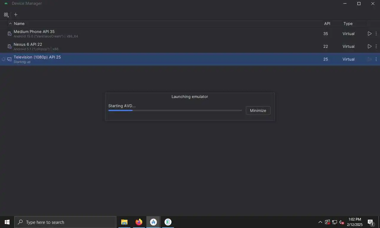
Task: Click Virtual type of Nexus 6 row
Action: coord(349,46)
